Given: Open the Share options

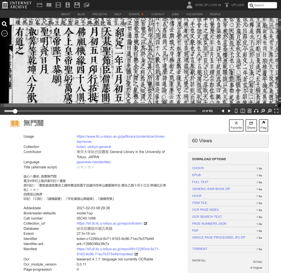Looking at the screenshot, I should [x=251, y=125].
